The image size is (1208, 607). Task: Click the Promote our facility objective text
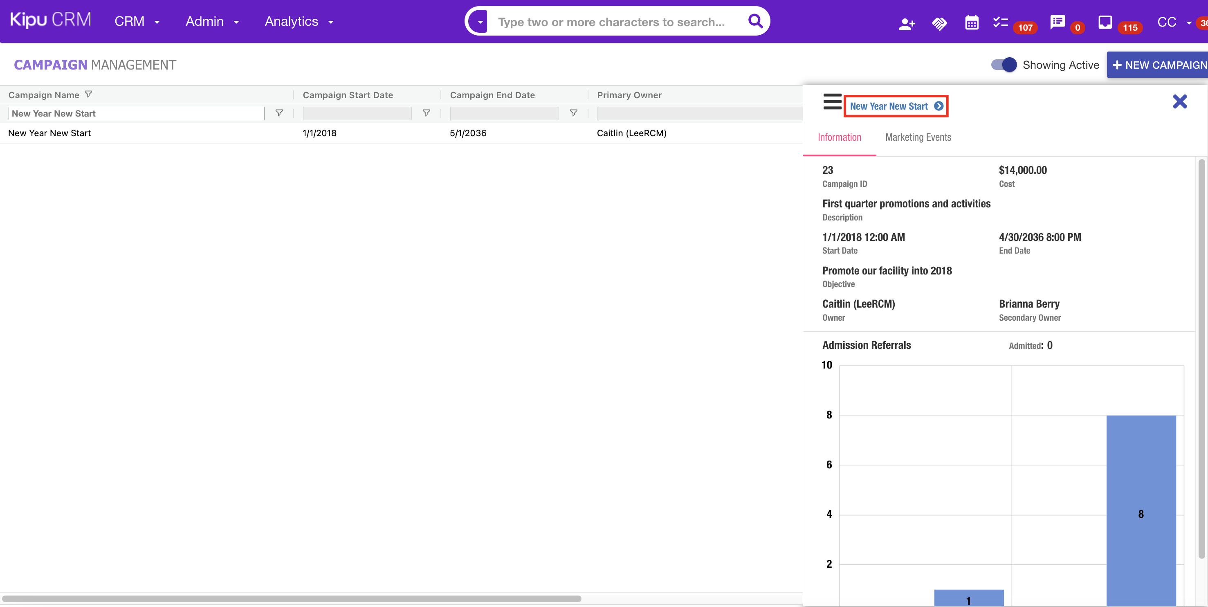click(x=887, y=271)
